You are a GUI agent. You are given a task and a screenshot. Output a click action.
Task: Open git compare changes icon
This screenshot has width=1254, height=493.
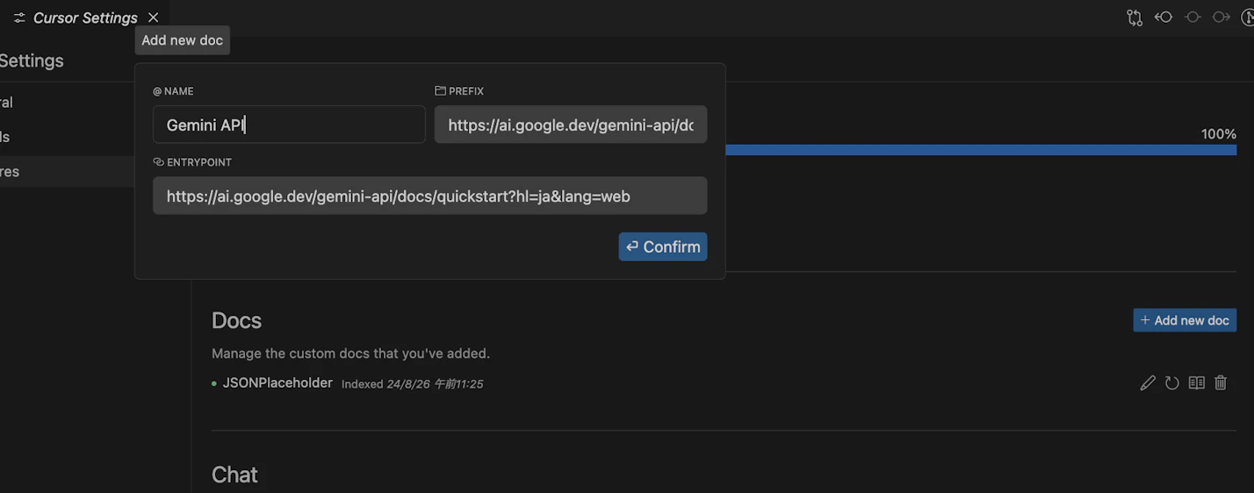1135,18
